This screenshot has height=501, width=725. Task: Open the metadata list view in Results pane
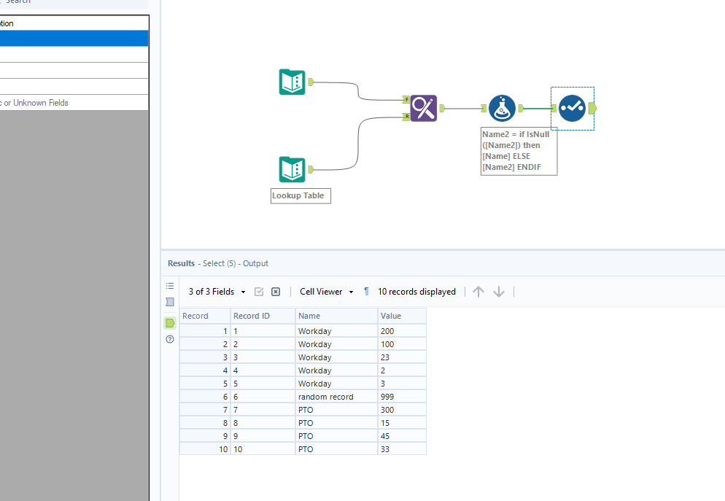(x=170, y=286)
